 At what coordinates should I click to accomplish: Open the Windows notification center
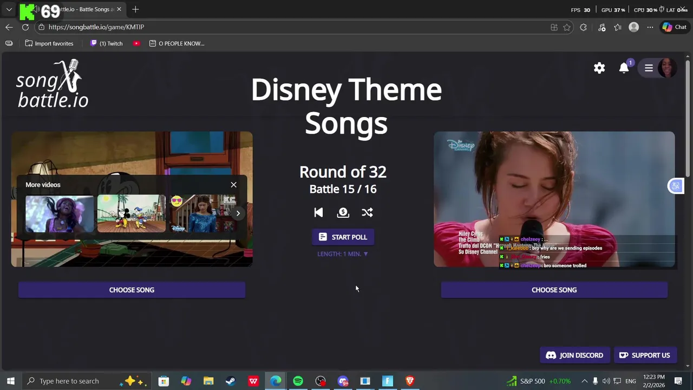[678, 381]
